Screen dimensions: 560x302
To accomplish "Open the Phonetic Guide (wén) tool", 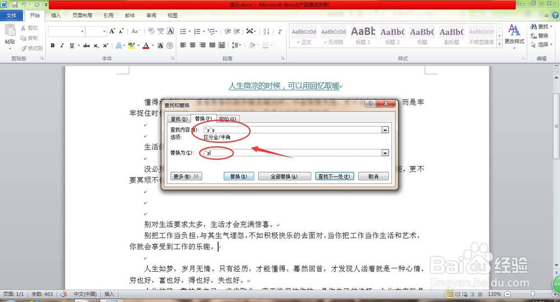I will 161,31.
